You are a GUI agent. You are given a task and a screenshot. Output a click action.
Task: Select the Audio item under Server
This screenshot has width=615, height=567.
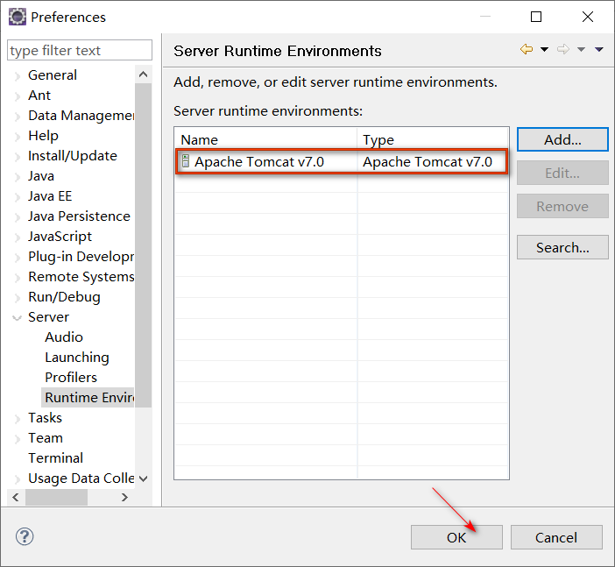click(64, 337)
